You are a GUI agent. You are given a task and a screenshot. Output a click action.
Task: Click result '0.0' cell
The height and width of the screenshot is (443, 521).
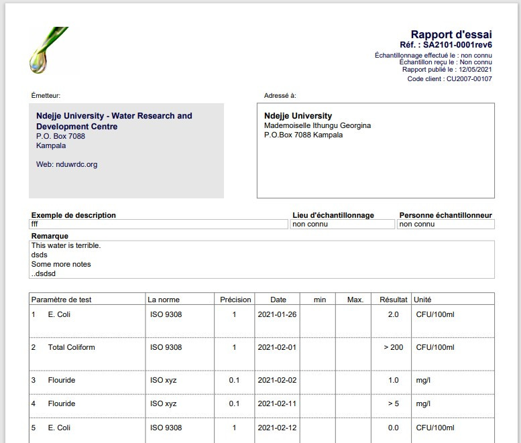point(394,428)
